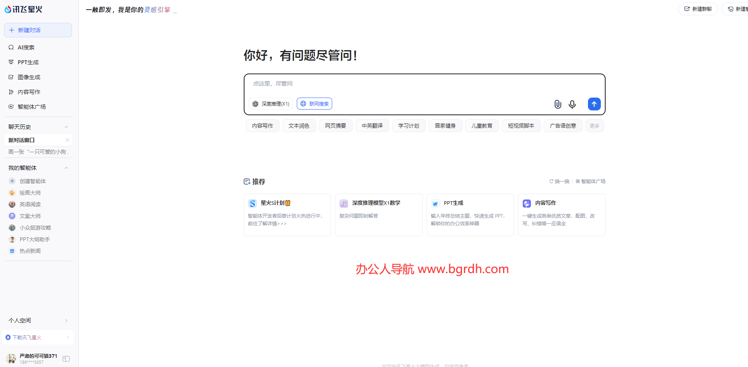Click the 新建群聊 button at top
Image resolution: width=748 pixels, height=367 pixels.
click(x=698, y=9)
